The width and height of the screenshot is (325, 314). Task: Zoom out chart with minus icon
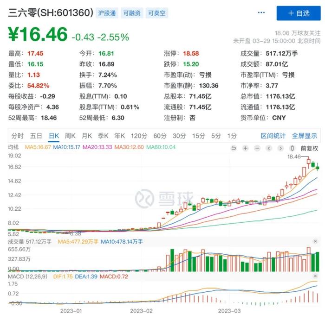[257, 148]
